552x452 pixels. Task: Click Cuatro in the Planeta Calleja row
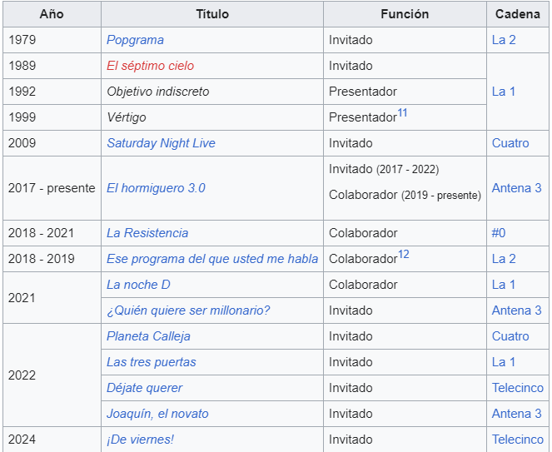(510, 336)
